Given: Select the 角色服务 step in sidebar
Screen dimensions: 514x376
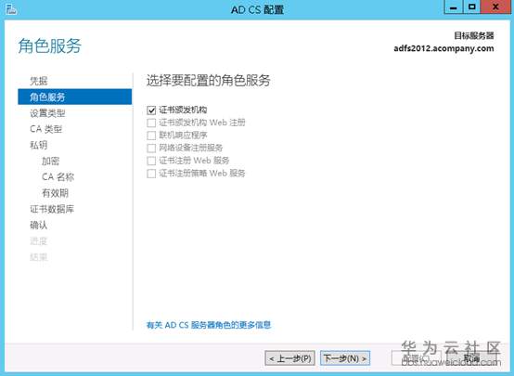Looking at the screenshot, I should pyautogui.click(x=75, y=97).
